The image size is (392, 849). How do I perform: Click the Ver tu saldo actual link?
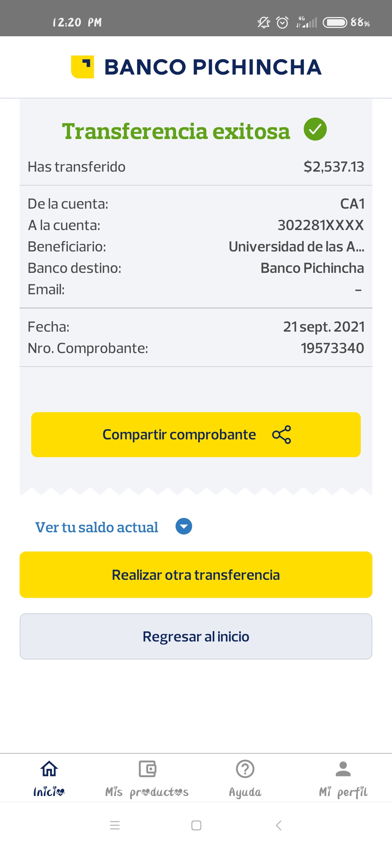(97, 527)
